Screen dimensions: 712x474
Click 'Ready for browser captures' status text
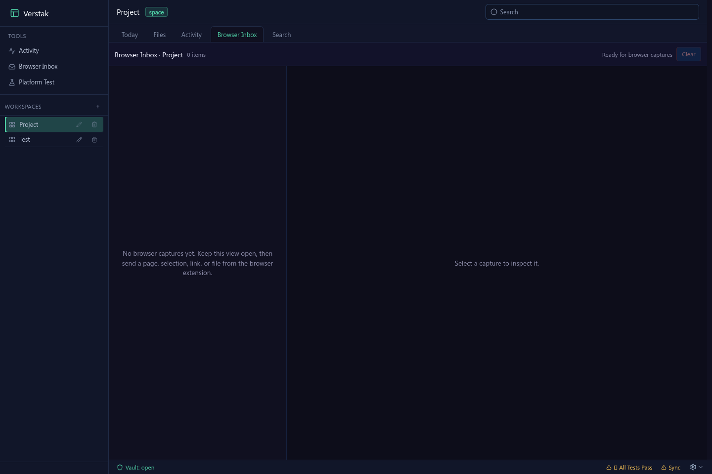(x=637, y=55)
